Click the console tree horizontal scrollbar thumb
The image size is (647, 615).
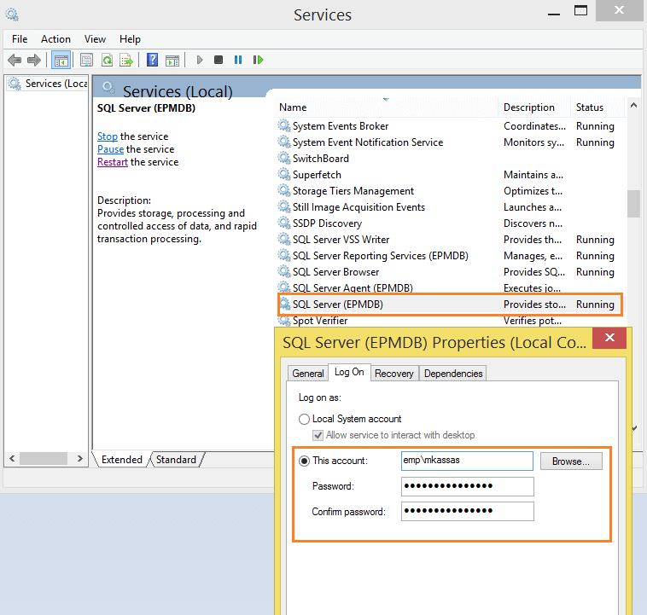click(x=44, y=459)
